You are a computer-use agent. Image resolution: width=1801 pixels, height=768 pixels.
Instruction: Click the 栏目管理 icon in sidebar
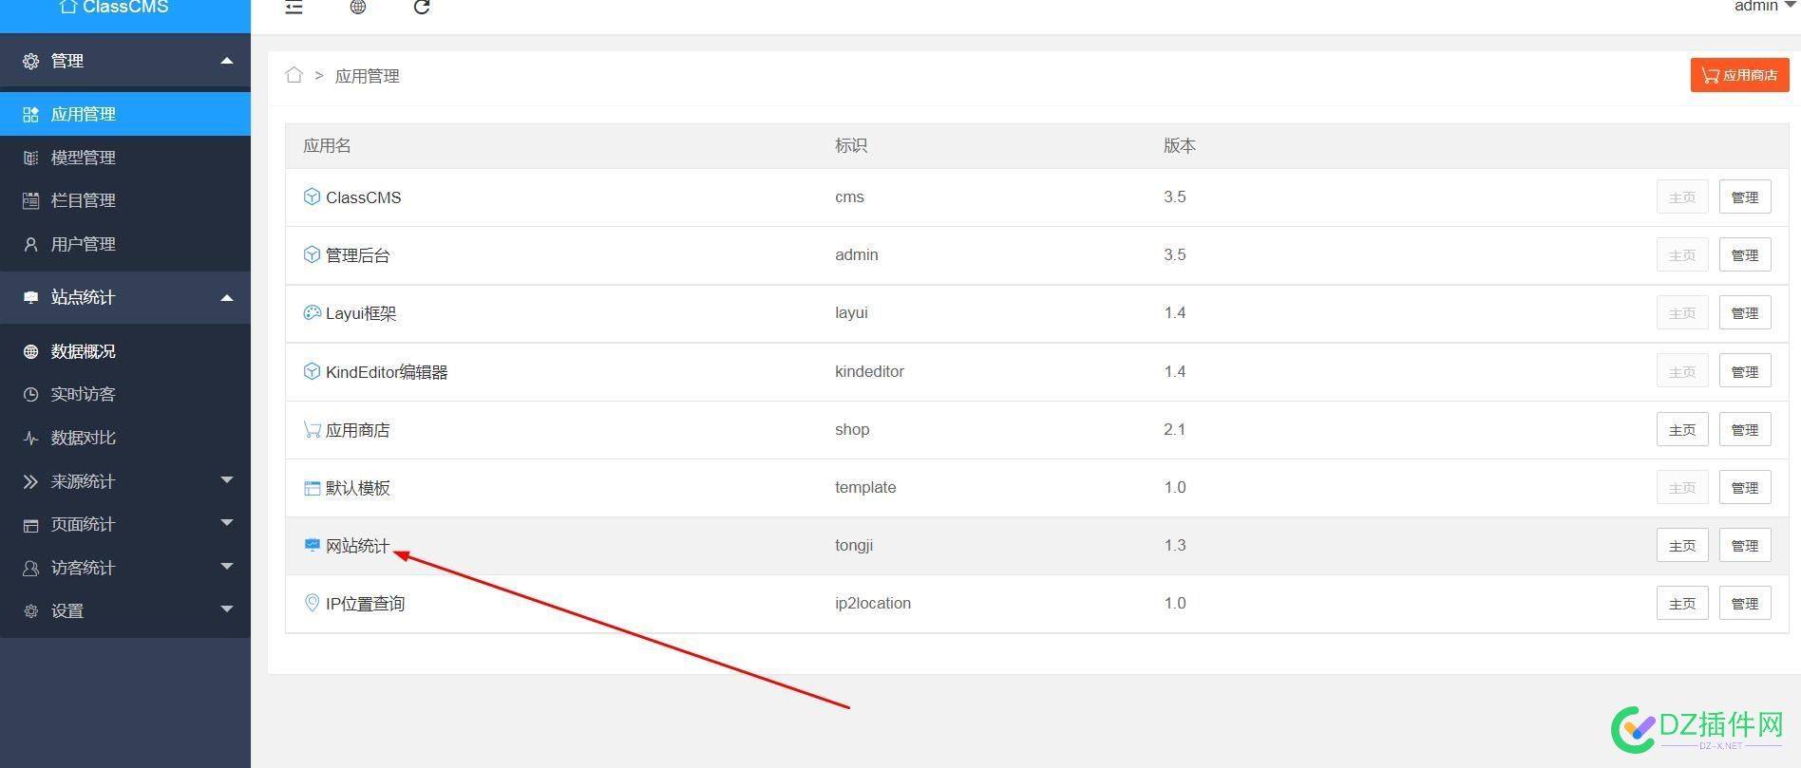pyautogui.click(x=30, y=200)
